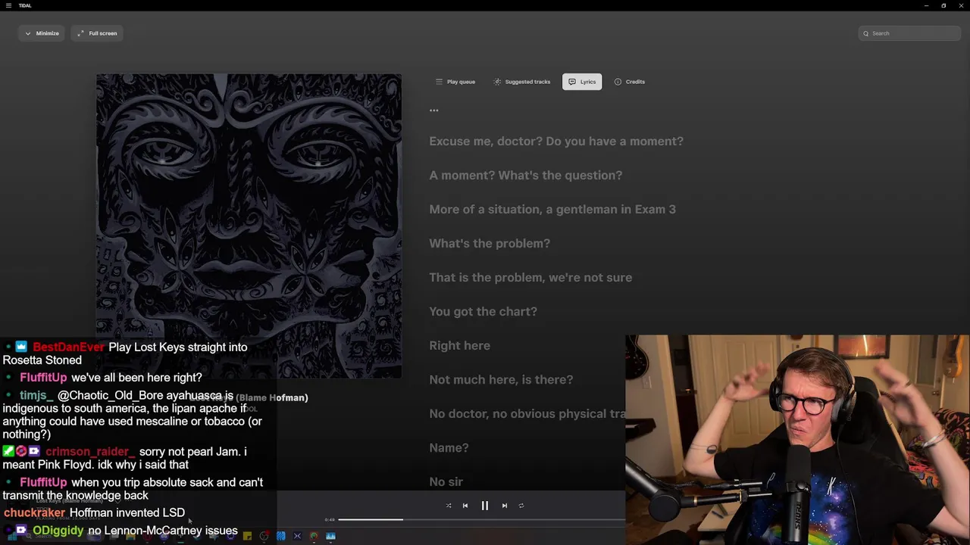
Task: Open the TIDAL hamburger menu
Action: (x=8, y=5)
